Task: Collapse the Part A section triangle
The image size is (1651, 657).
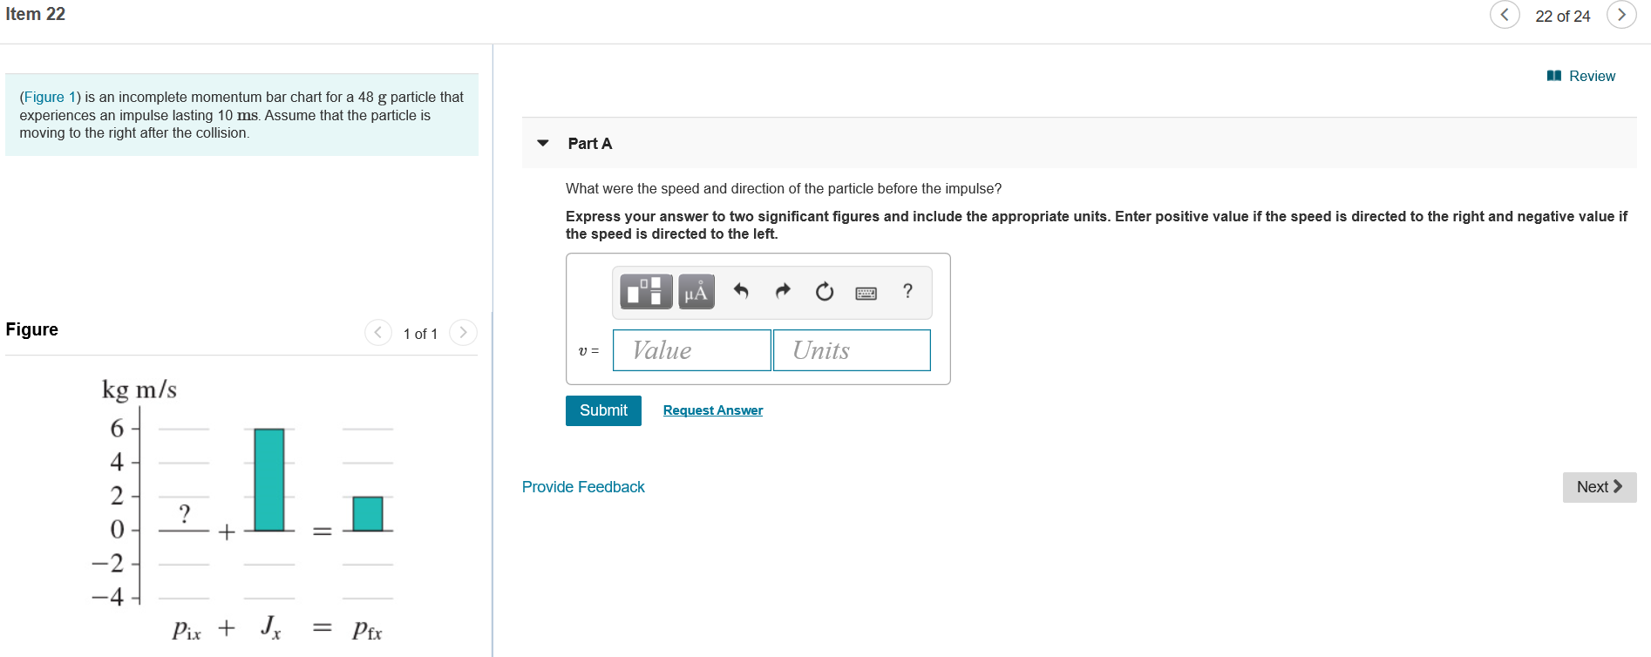Action: tap(543, 143)
